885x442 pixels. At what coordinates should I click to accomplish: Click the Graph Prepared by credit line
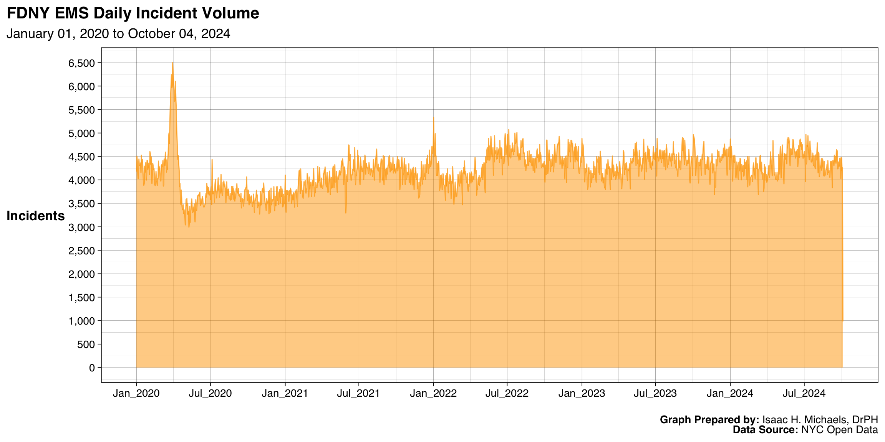coord(769,420)
